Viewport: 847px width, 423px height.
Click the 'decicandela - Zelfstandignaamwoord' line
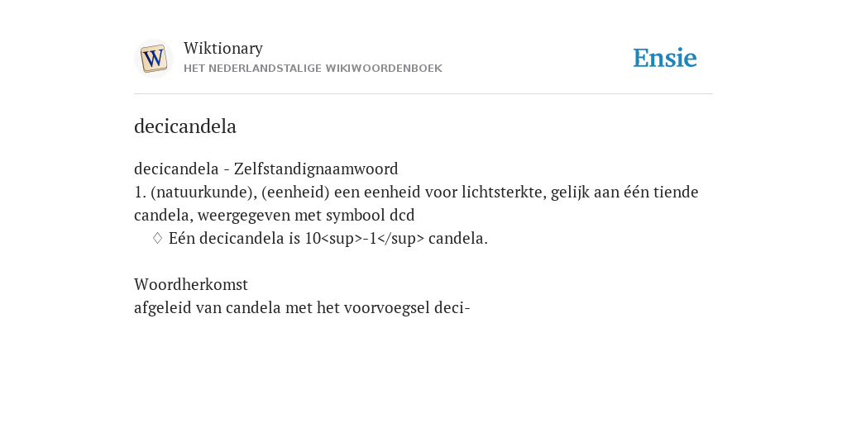(x=266, y=169)
